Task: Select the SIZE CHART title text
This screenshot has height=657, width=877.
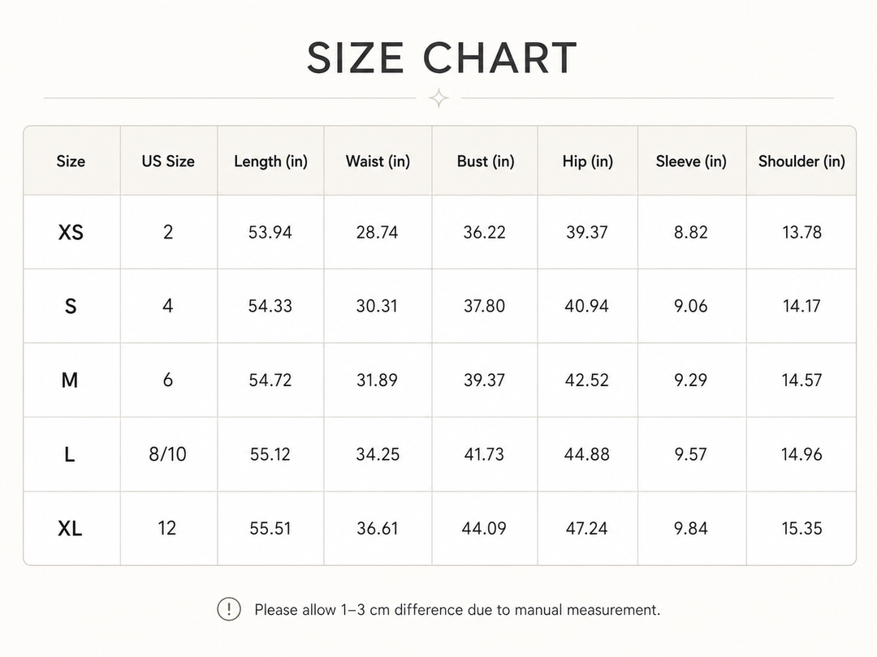Action: click(442, 58)
